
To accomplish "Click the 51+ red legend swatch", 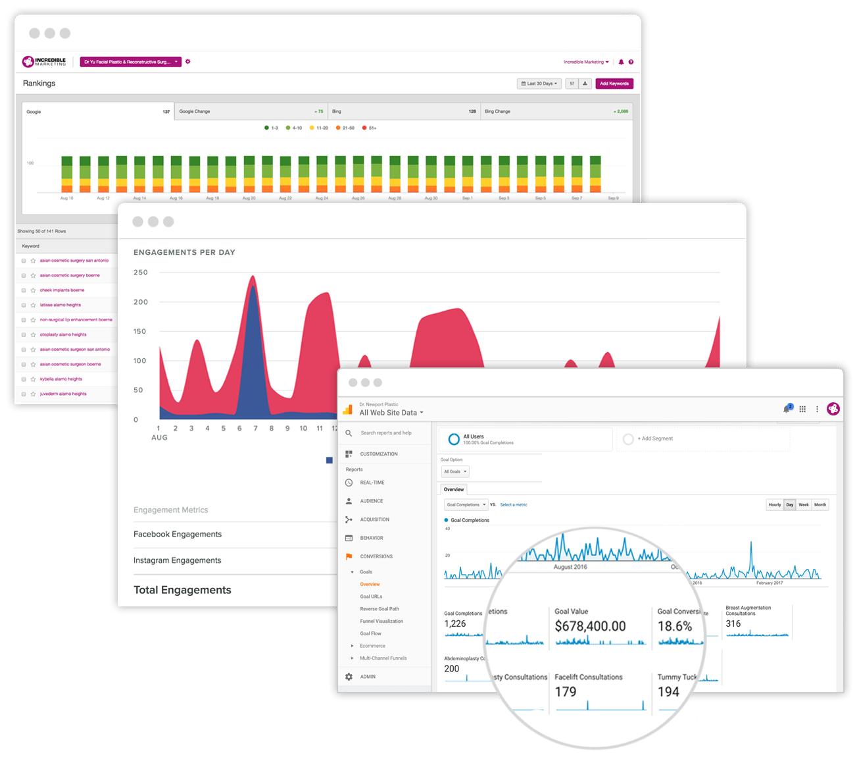I will (364, 128).
